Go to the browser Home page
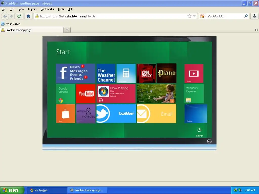The width and height of the screenshot is (259, 194). coord(28,16)
